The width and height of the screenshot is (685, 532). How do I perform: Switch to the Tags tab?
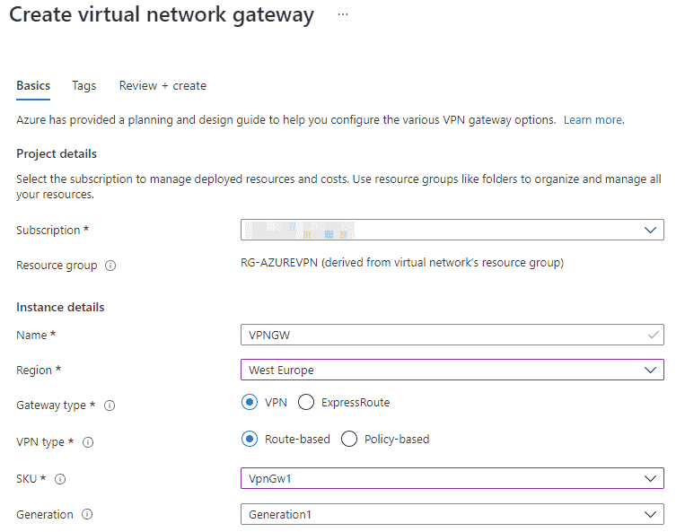(83, 85)
